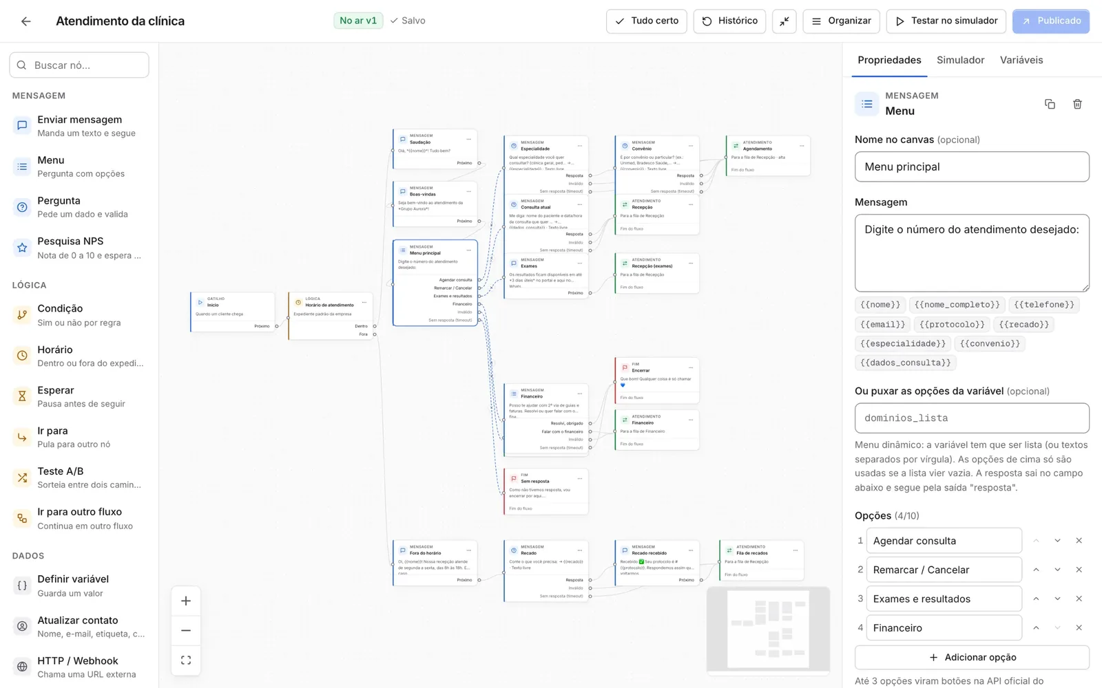1102x688 pixels.
Task: Insert the {{protocolo}} variable chip
Action: coord(953,324)
